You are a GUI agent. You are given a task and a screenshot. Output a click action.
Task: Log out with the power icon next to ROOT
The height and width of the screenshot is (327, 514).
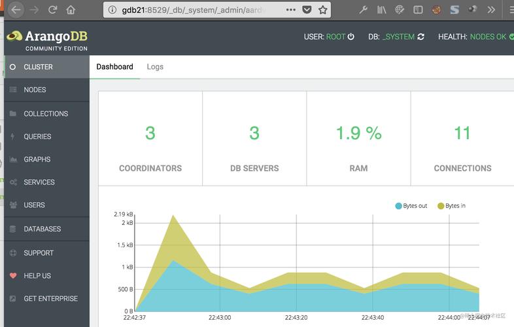coord(351,37)
